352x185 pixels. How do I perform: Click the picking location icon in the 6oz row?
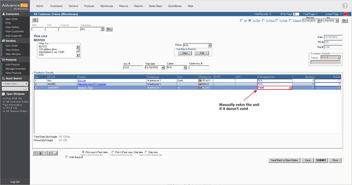tap(200, 80)
